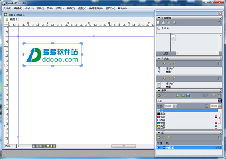
Task: Click new character style sheet icon
Action: (164, 79)
